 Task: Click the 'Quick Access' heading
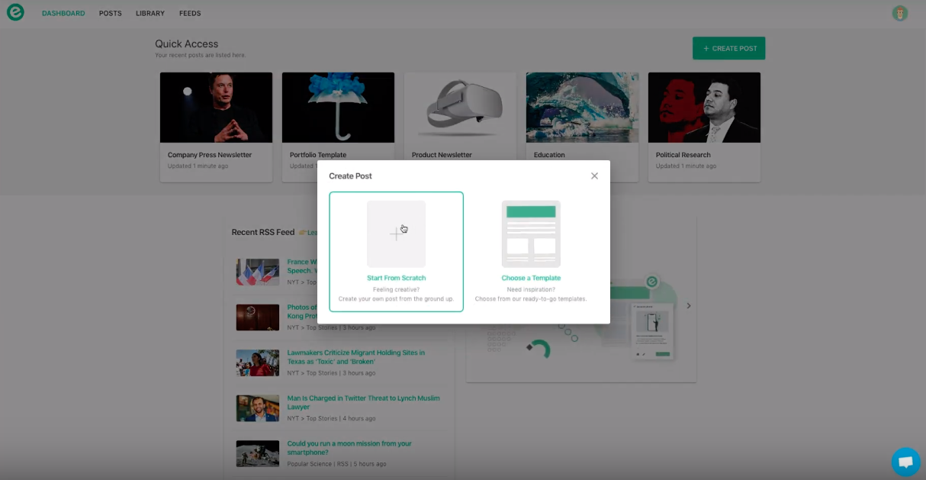pos(187,44)
